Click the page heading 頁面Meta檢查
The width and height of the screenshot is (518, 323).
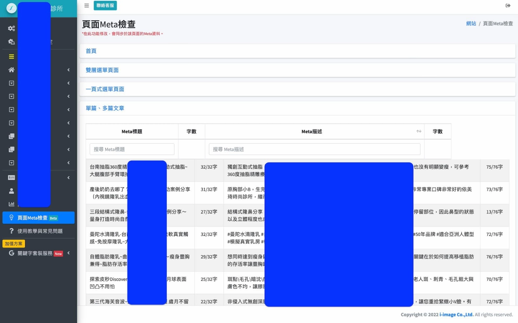click(x=108, y=24)
